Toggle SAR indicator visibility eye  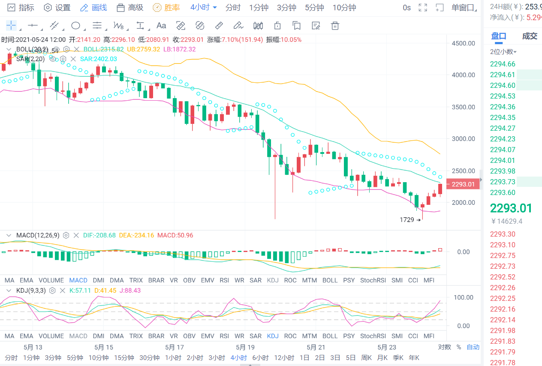click(53, 59)
